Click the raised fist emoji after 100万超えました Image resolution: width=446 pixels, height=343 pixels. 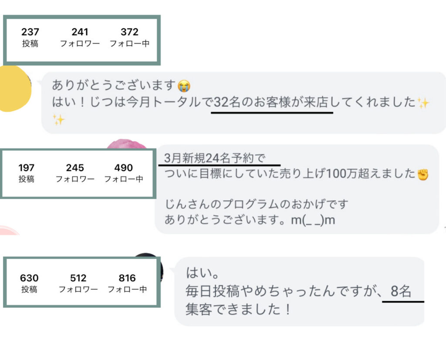pyautogui.click(x=423, y=174)
